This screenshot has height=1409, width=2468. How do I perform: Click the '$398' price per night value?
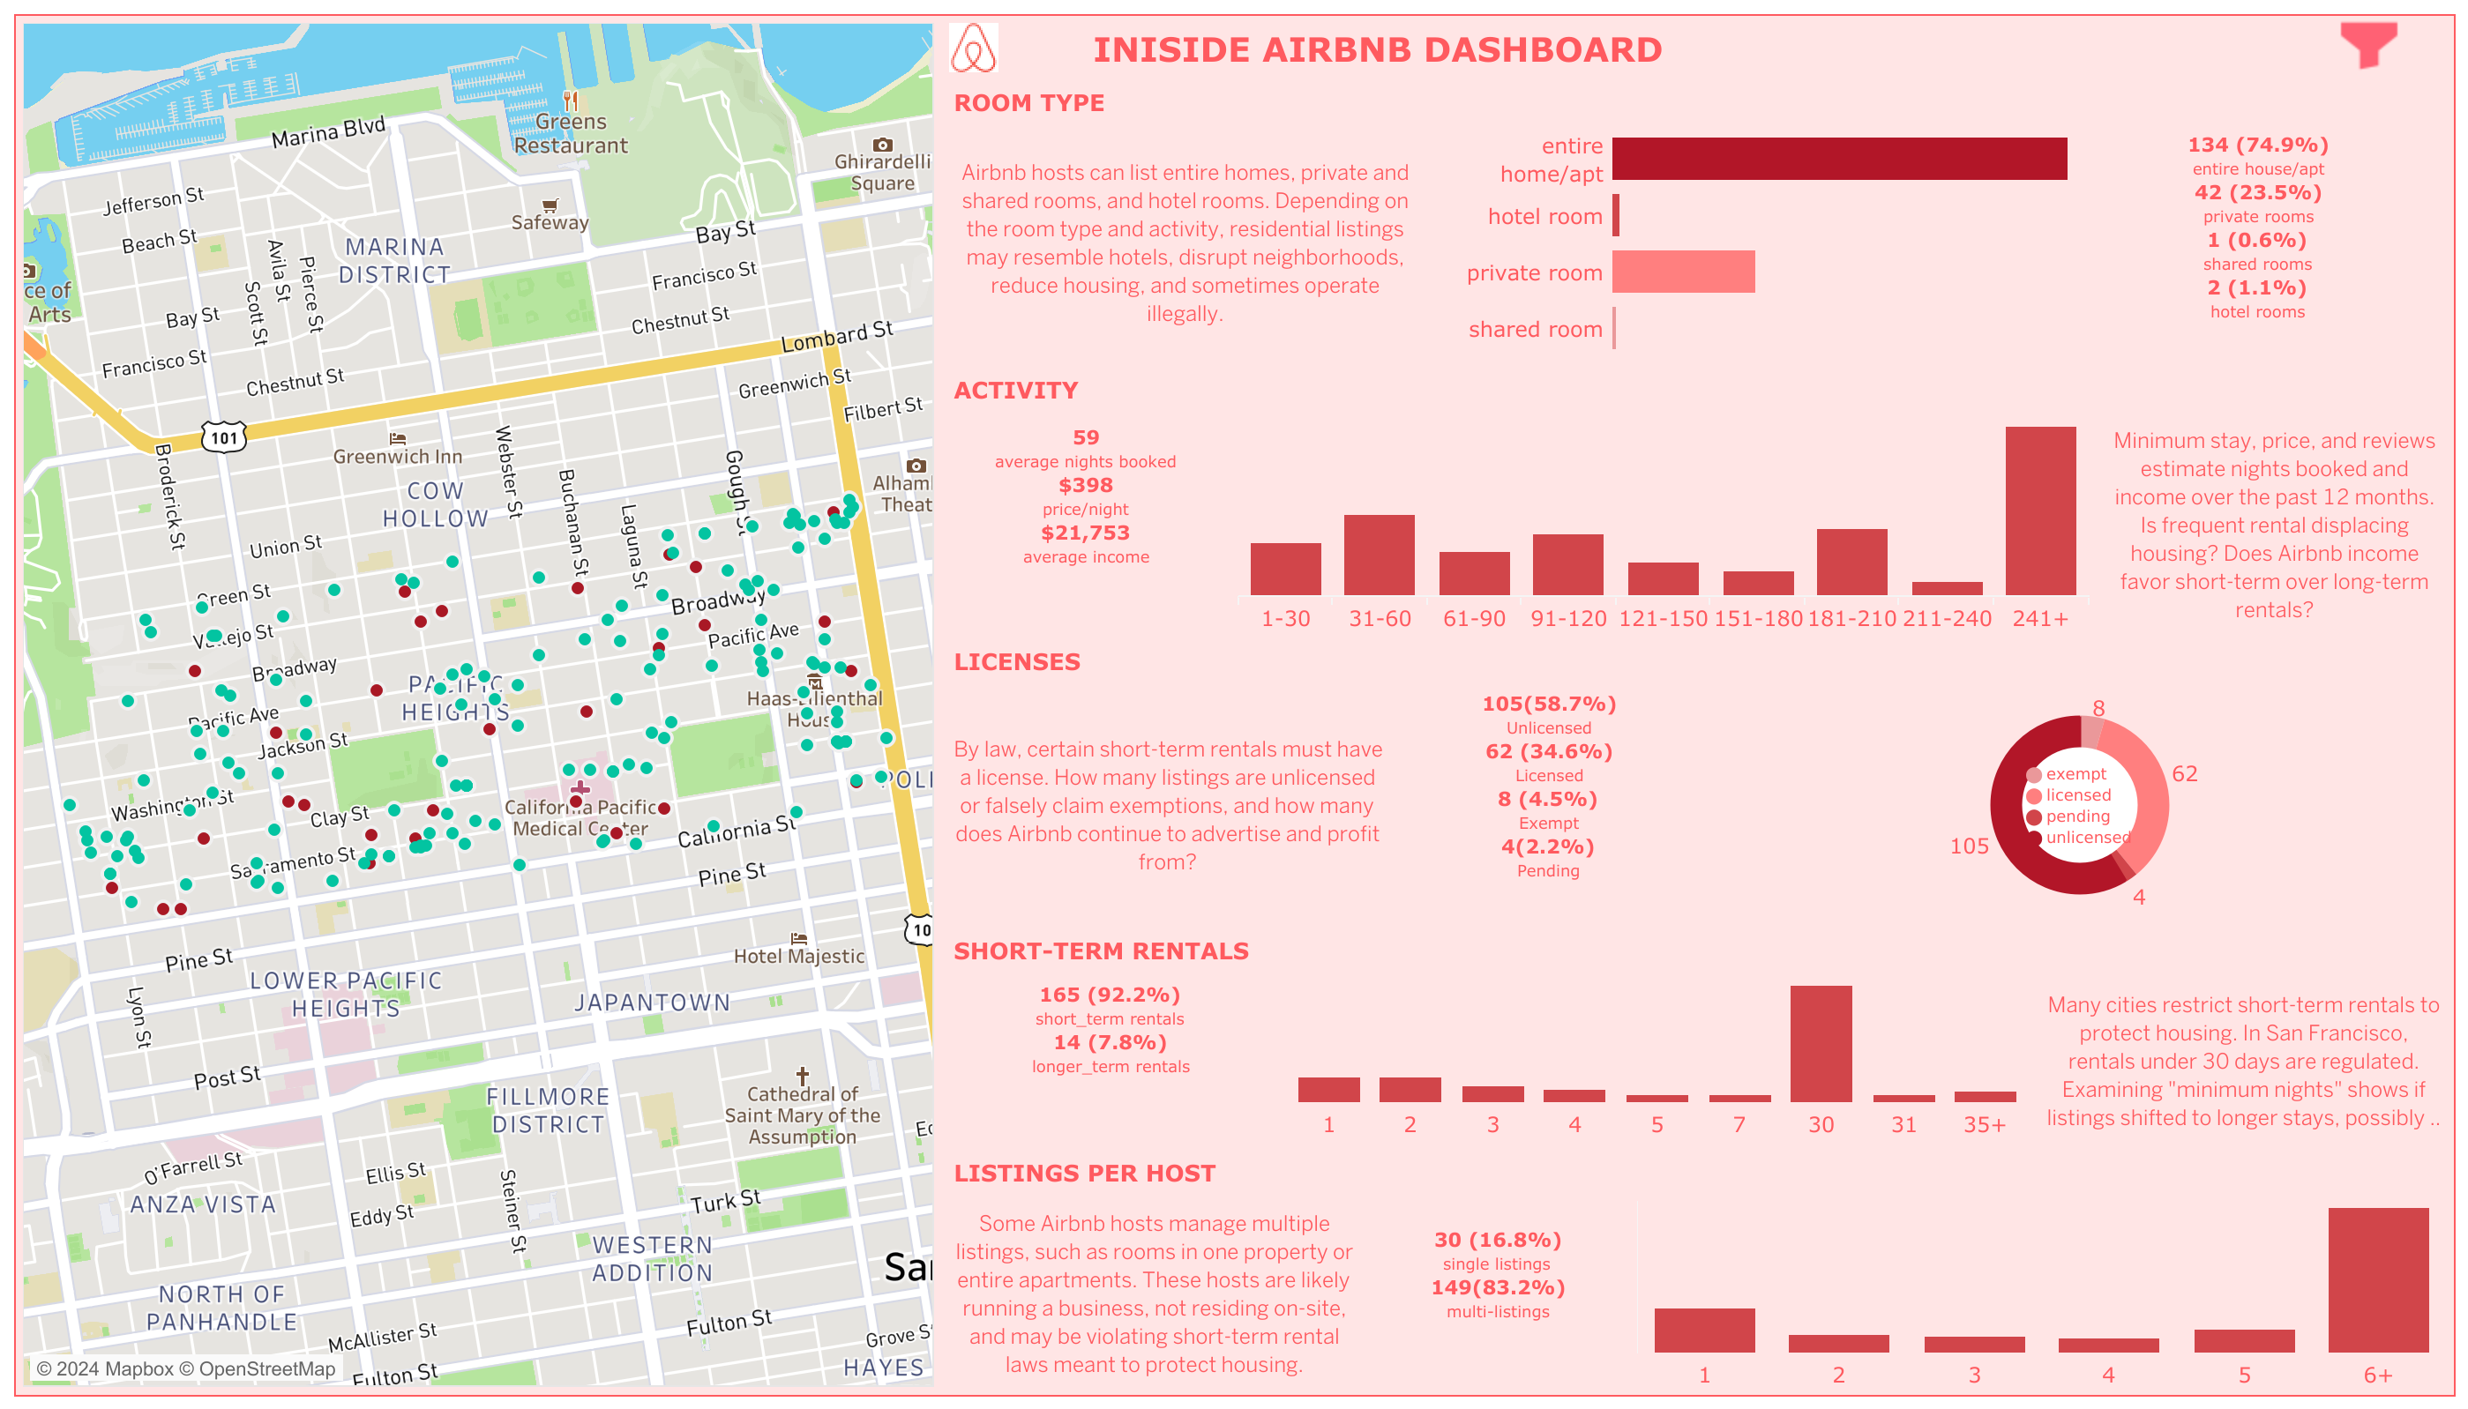tap(1085, 485)
